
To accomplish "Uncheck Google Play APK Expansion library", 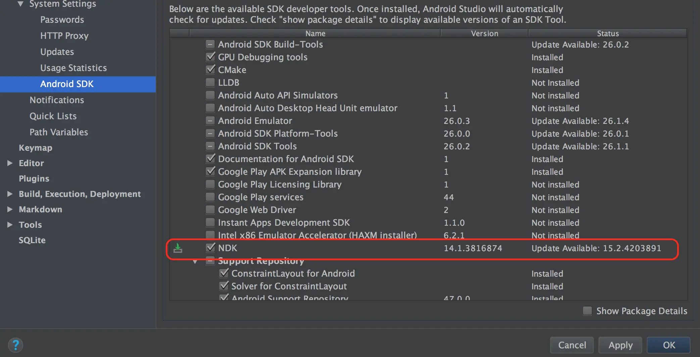I will tap(210, 171).
